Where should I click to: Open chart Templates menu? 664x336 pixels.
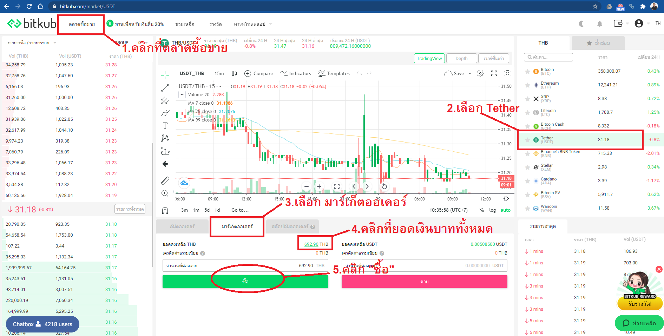(334, 73)
